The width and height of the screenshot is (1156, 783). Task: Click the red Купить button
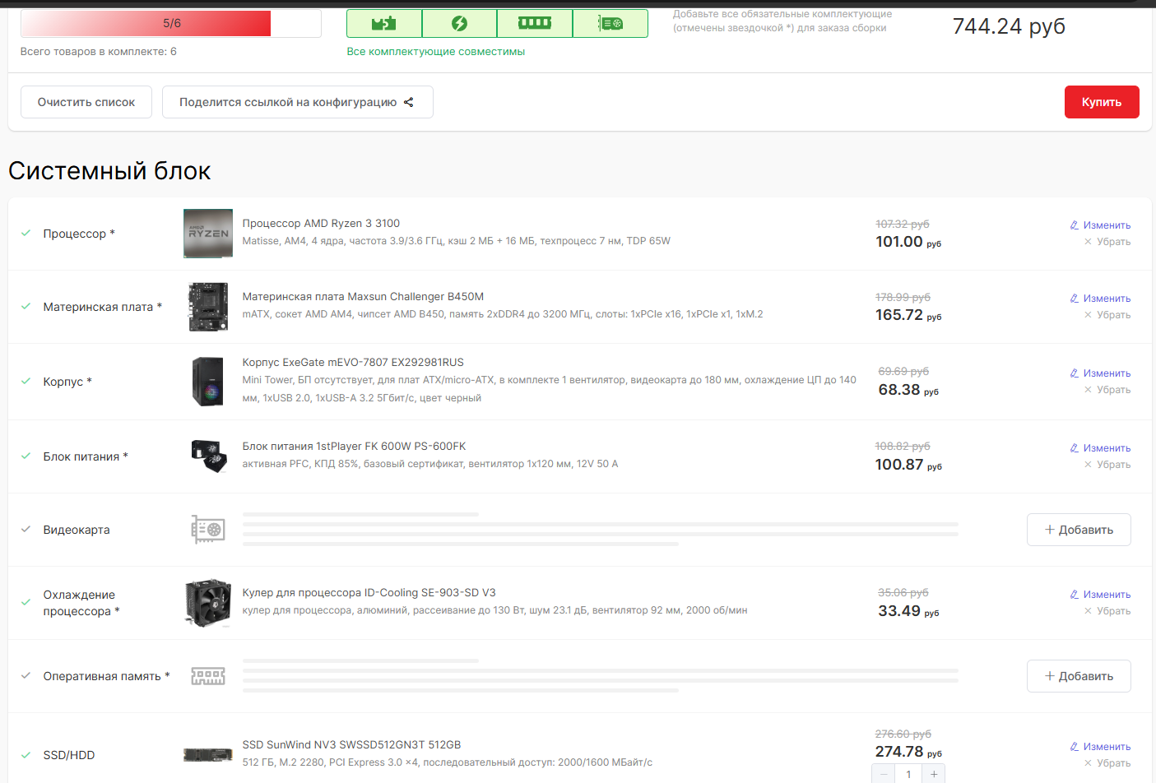[1102, 102]
